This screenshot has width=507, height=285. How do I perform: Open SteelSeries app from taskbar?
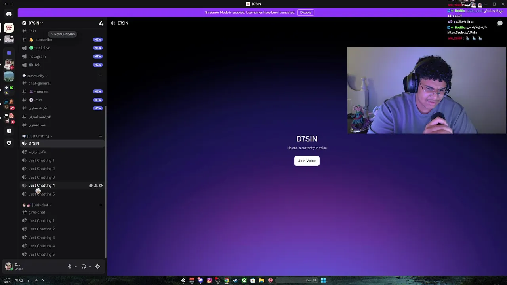point(183,280)
